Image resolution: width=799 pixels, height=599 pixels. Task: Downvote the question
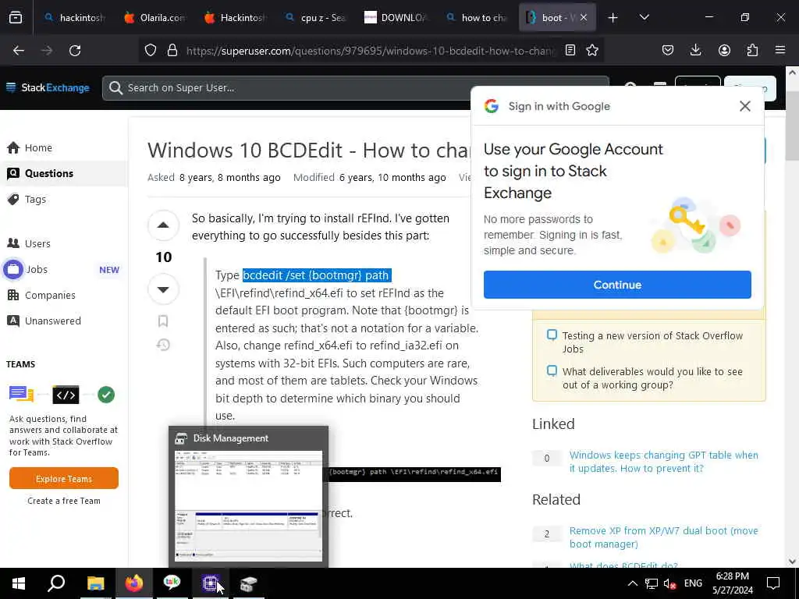point(163,289)
